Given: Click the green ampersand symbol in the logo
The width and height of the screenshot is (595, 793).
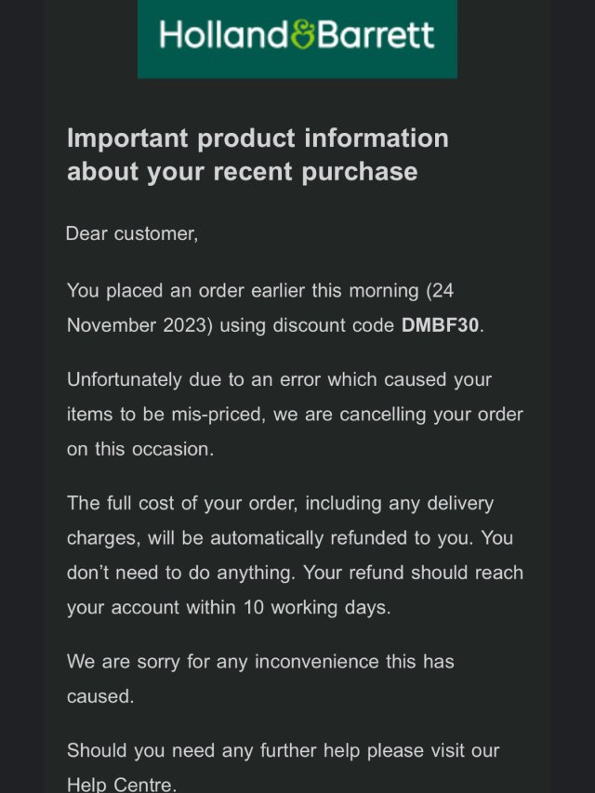Looking at the screenshot, I should point(302,35).
